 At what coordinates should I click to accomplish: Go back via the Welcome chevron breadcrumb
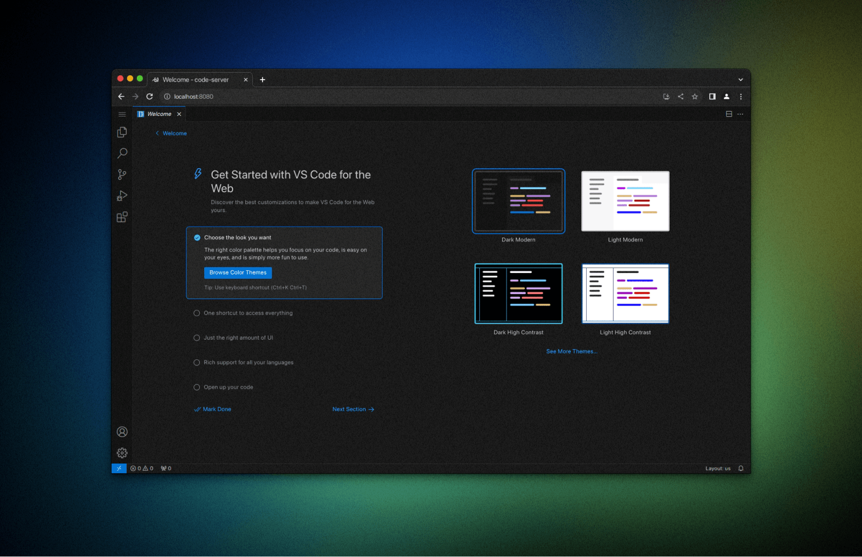coord(171,134)
